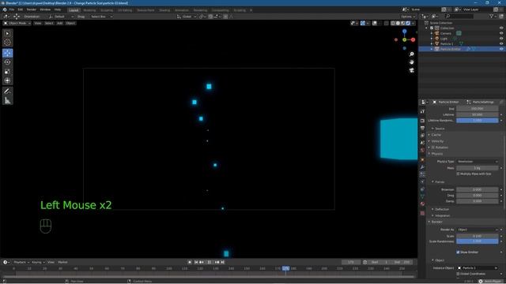This screenshot has width=506, height=284.
Task: Enable Global Coordinates checkbox
Action: (x=458, y=274)
